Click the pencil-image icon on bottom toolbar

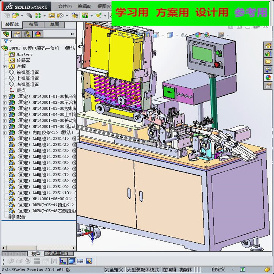pos(89,261)
